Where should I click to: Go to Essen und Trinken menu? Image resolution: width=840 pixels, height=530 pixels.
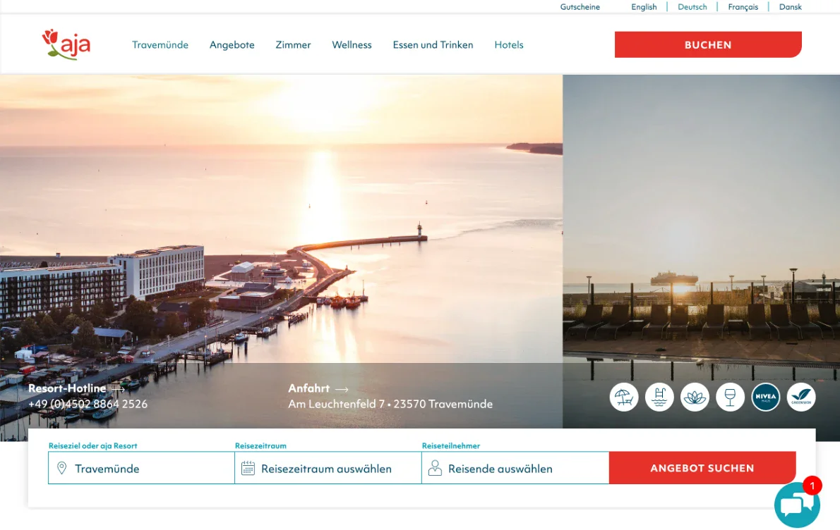(x=433, y=45)
